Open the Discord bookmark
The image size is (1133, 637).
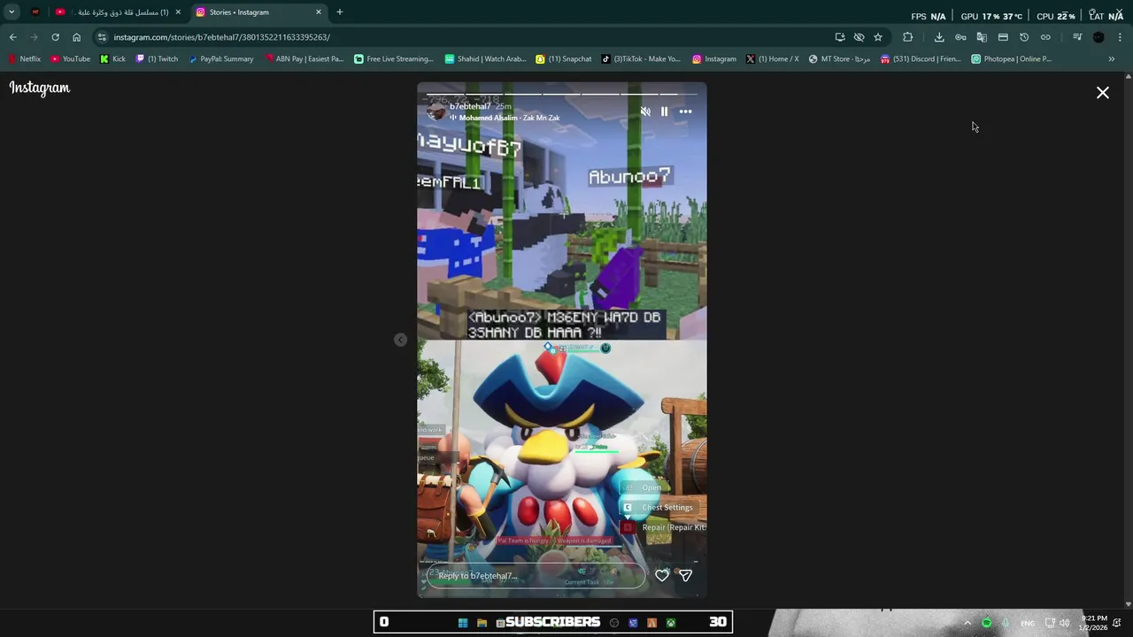coord(921,59)
